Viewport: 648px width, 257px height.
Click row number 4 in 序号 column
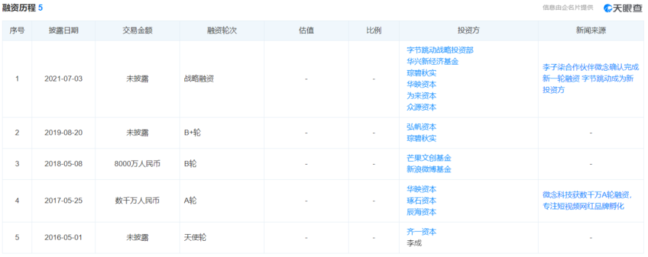pos(17,201)
